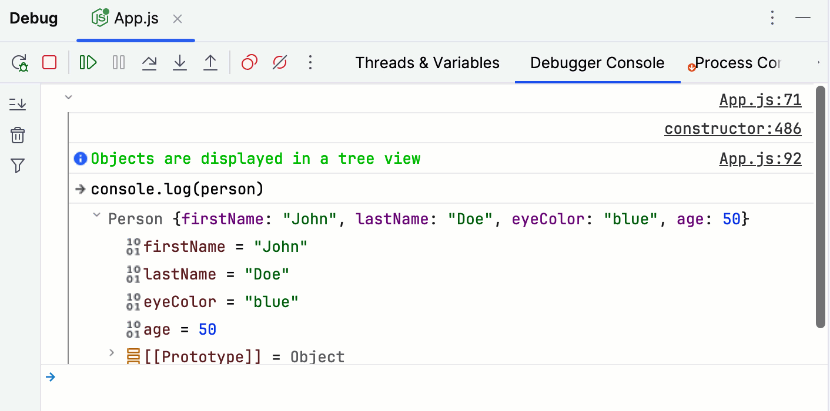Rerun the debug session

point(19,62)
